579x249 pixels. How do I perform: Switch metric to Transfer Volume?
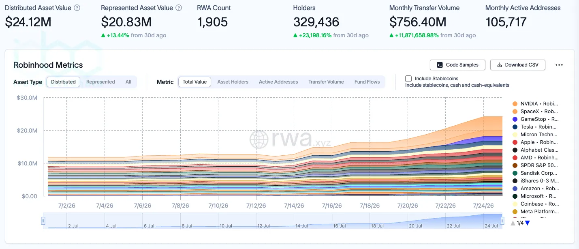coord(326,82)
